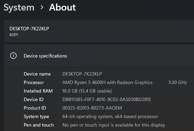Click the System type label
Screen dimensions: 194x131
pos(36,117)
